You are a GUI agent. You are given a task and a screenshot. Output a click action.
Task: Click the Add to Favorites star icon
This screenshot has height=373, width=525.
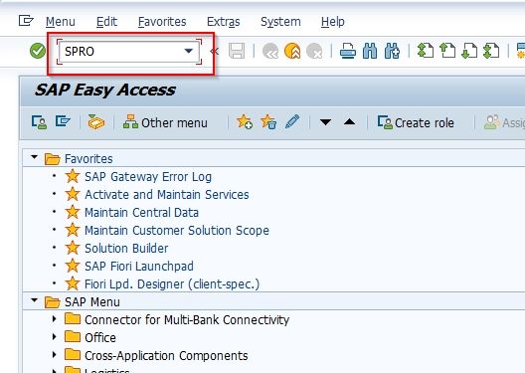tap(245, 122)
